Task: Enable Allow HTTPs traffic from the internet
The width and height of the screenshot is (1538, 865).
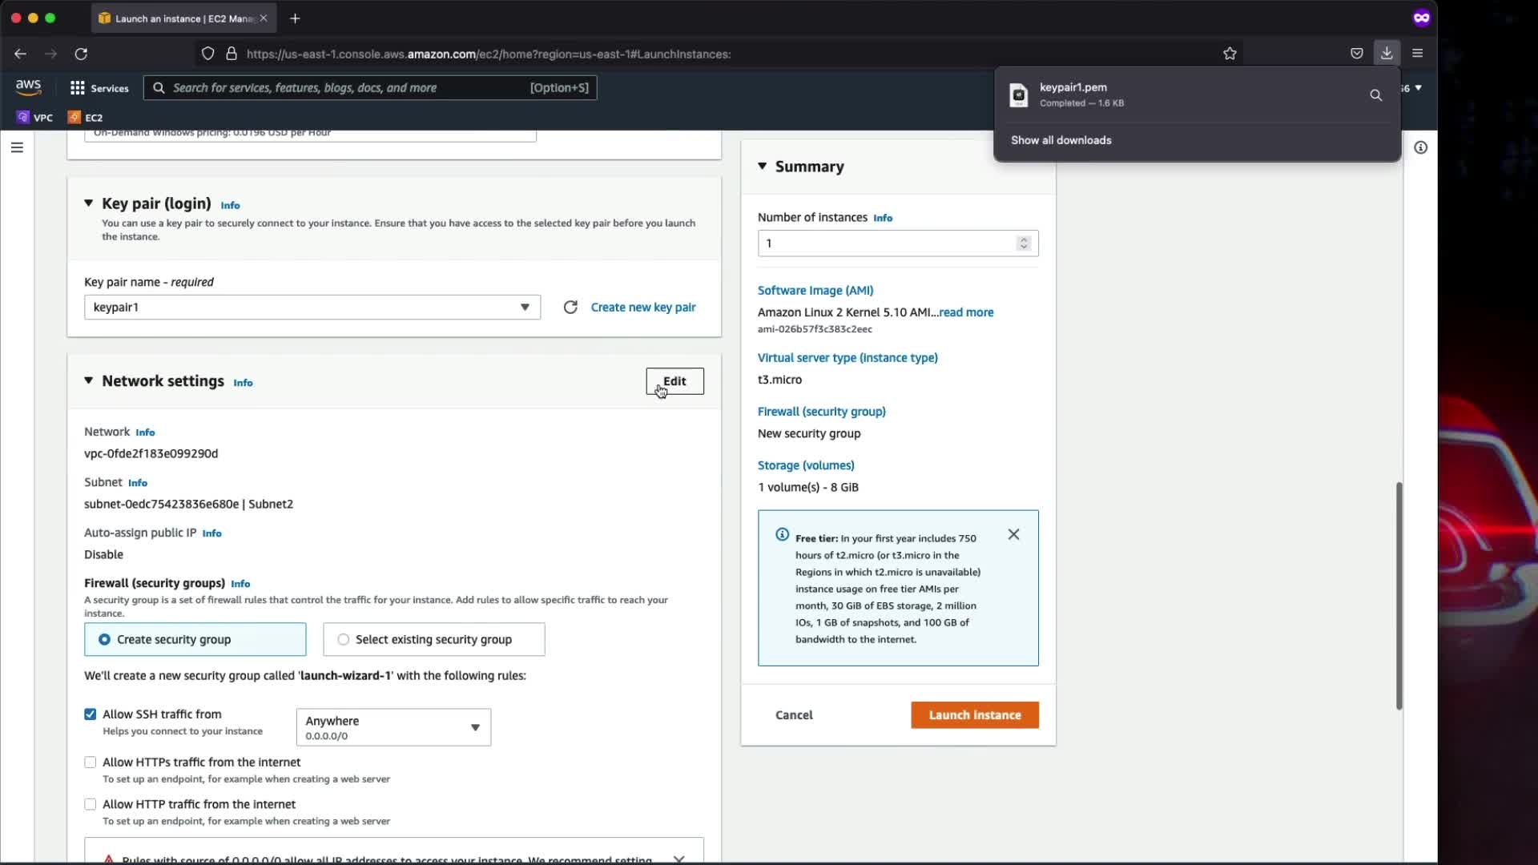Action: click(x=91, y=762)
